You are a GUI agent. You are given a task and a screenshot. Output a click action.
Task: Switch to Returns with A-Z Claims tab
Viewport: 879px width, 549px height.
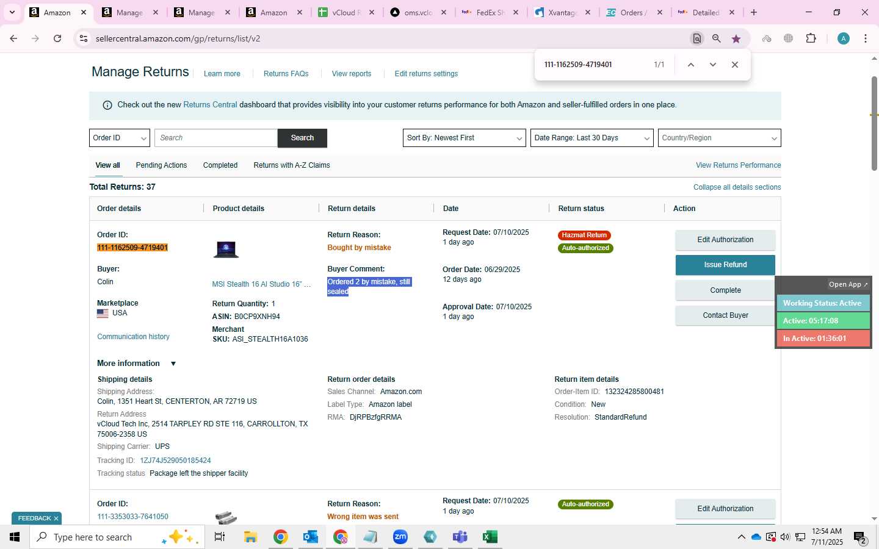(x=292, y=165)
